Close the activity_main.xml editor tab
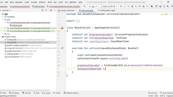Screen dimensions: 173x97 (76, 10)
